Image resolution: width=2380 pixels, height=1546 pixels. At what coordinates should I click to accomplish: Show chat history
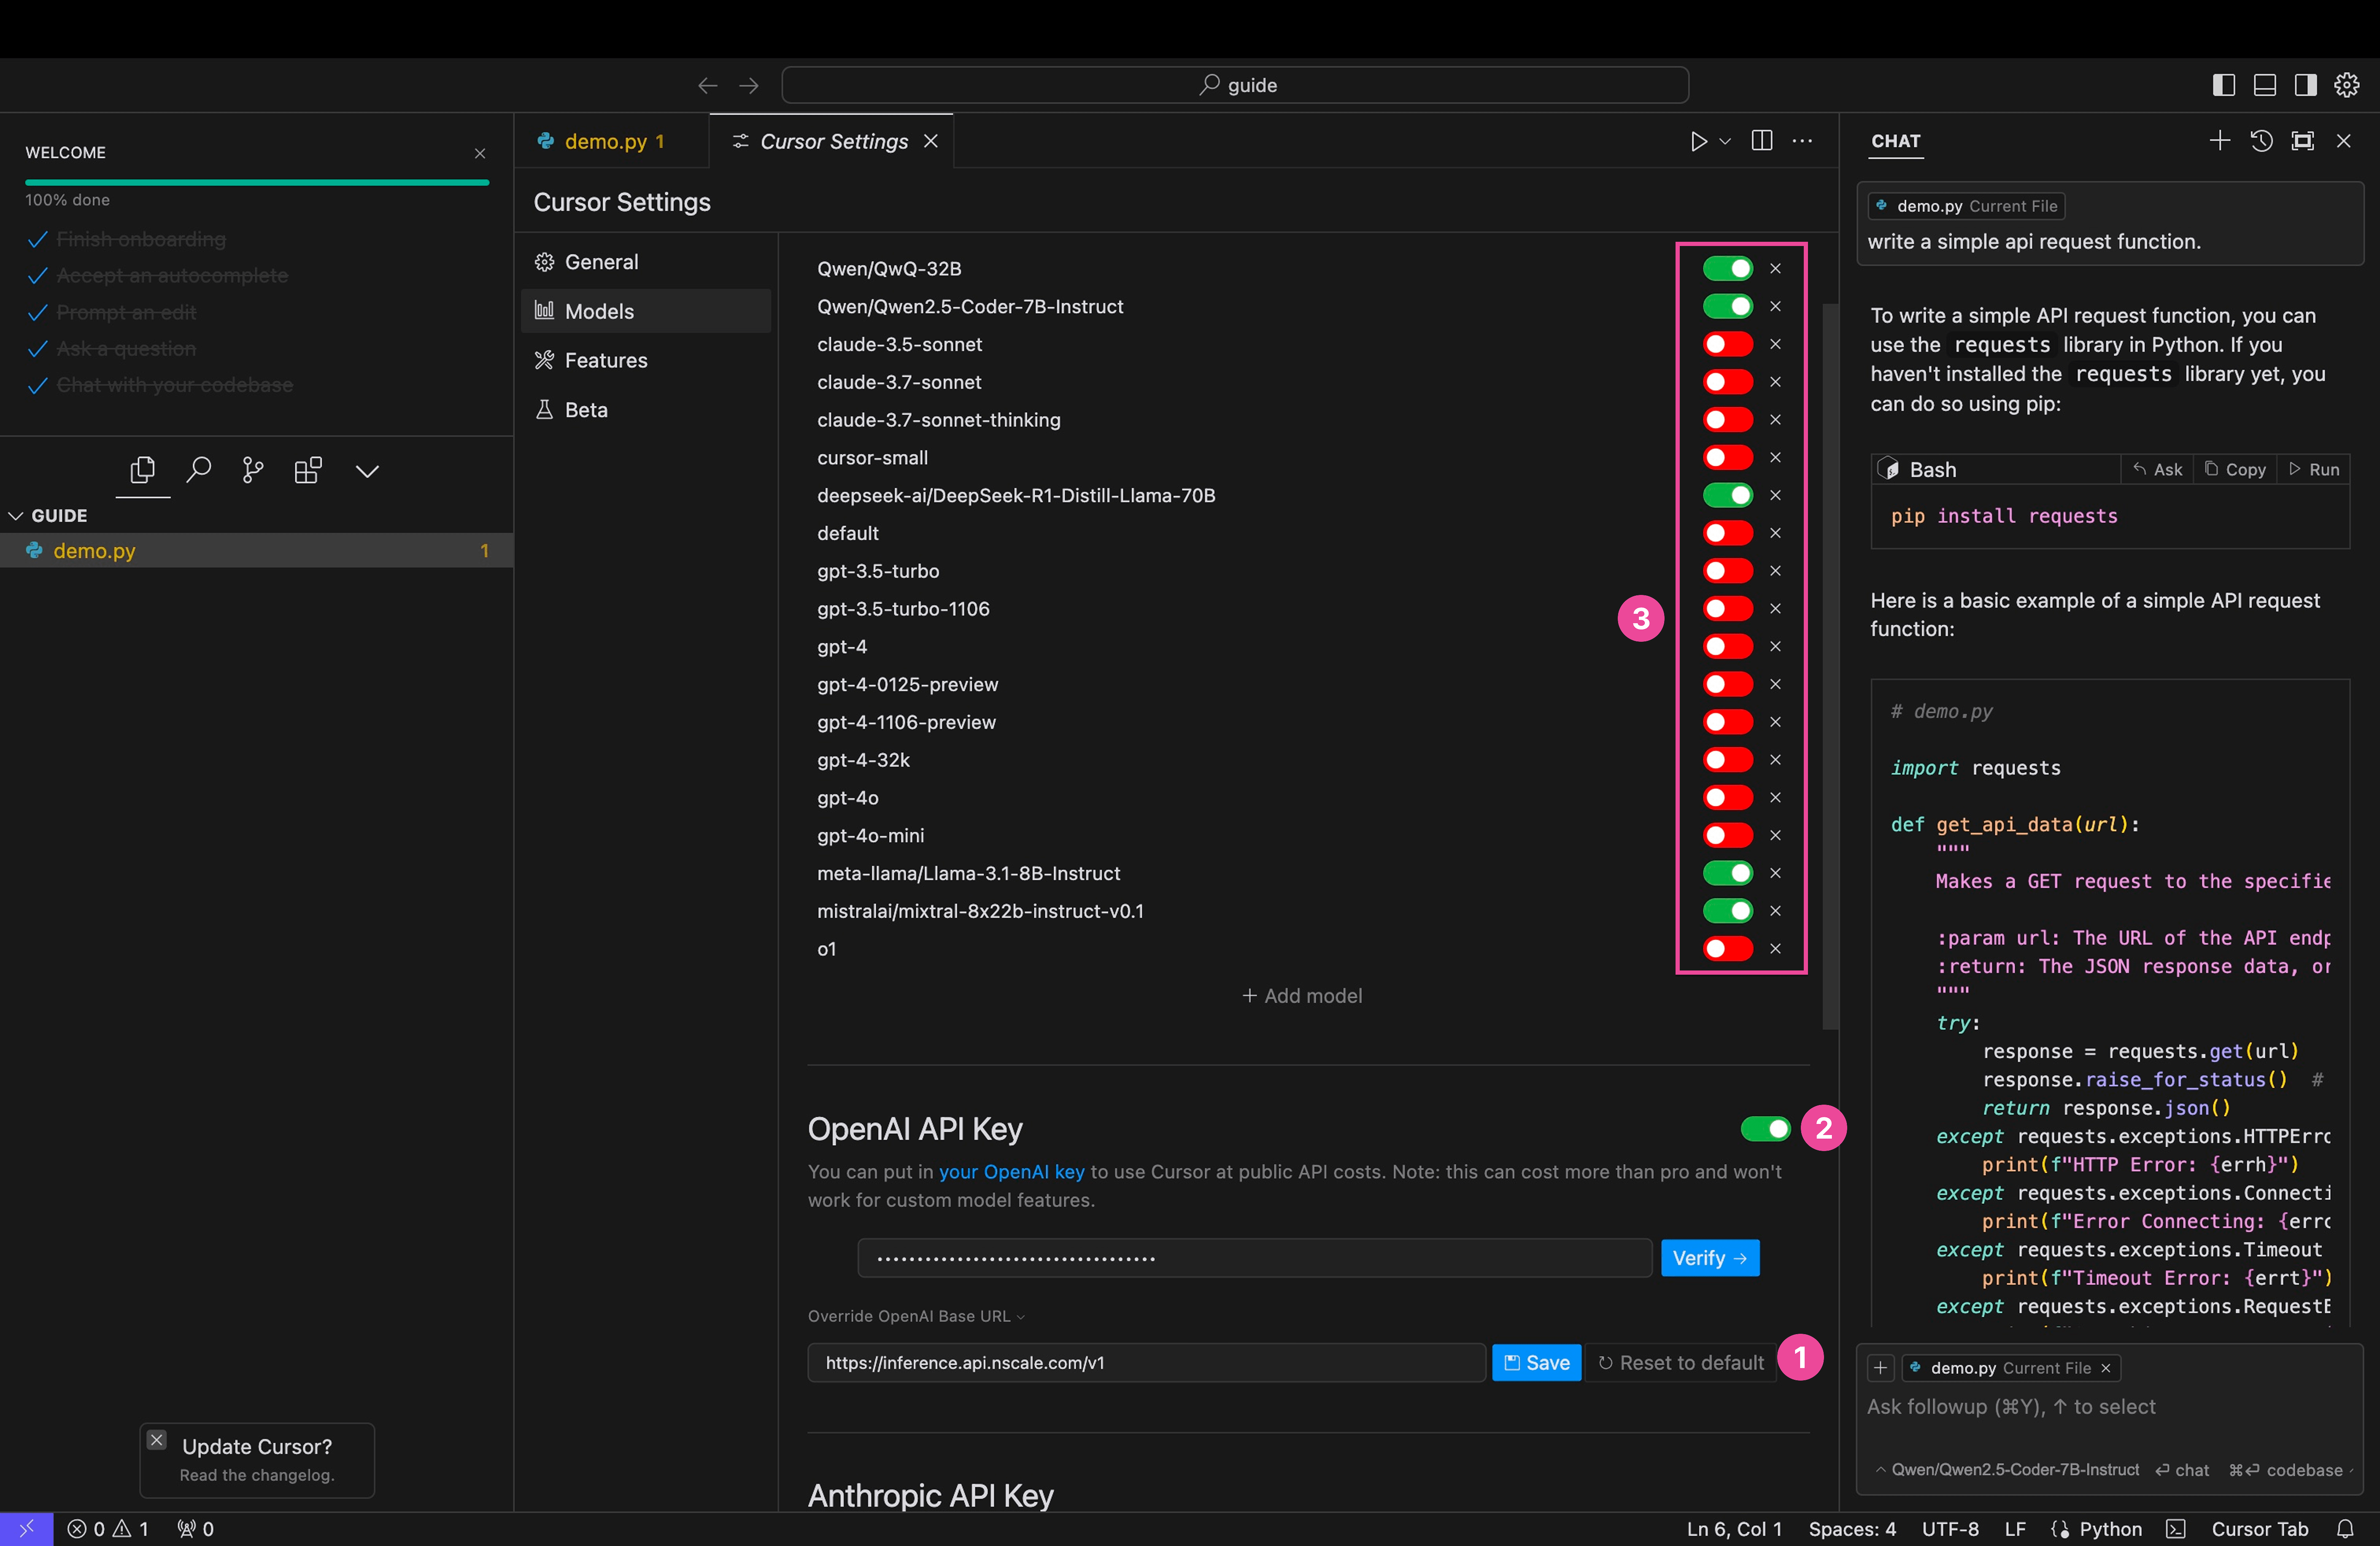(x=2261, y=141)
